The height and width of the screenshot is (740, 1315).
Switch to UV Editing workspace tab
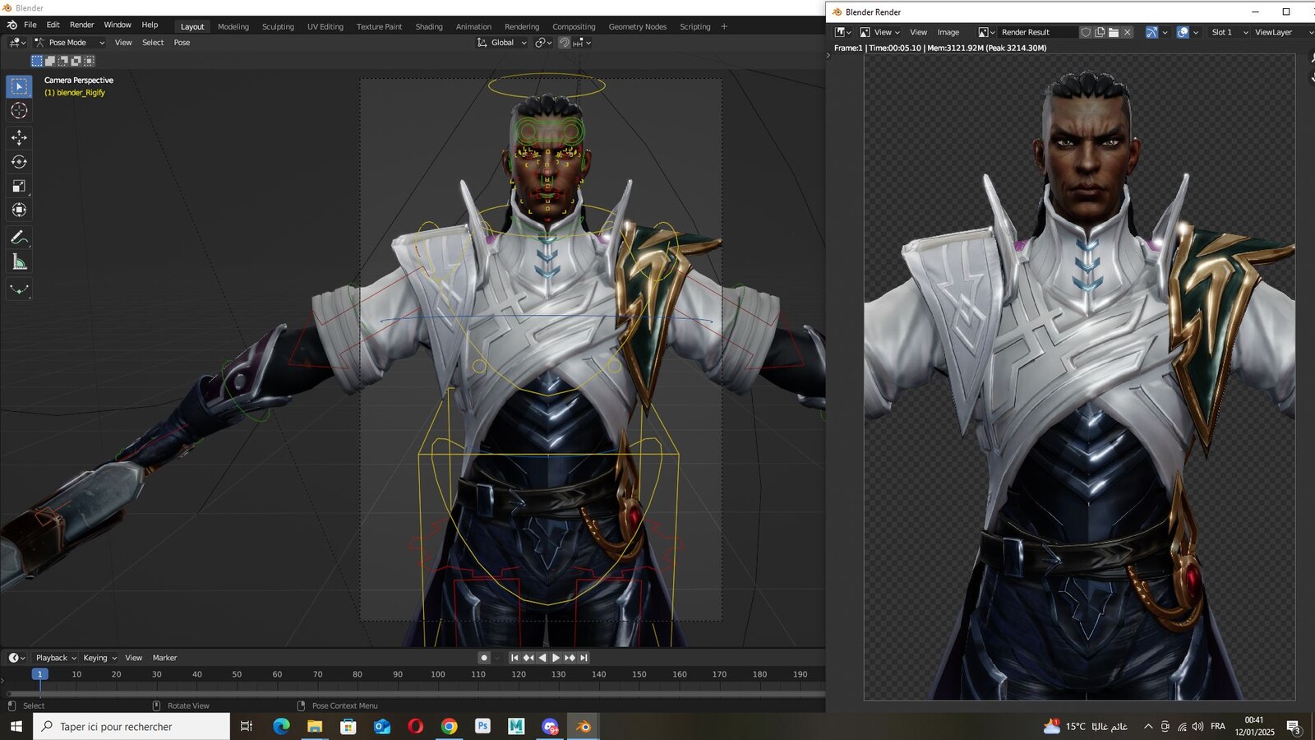[325, 26]
